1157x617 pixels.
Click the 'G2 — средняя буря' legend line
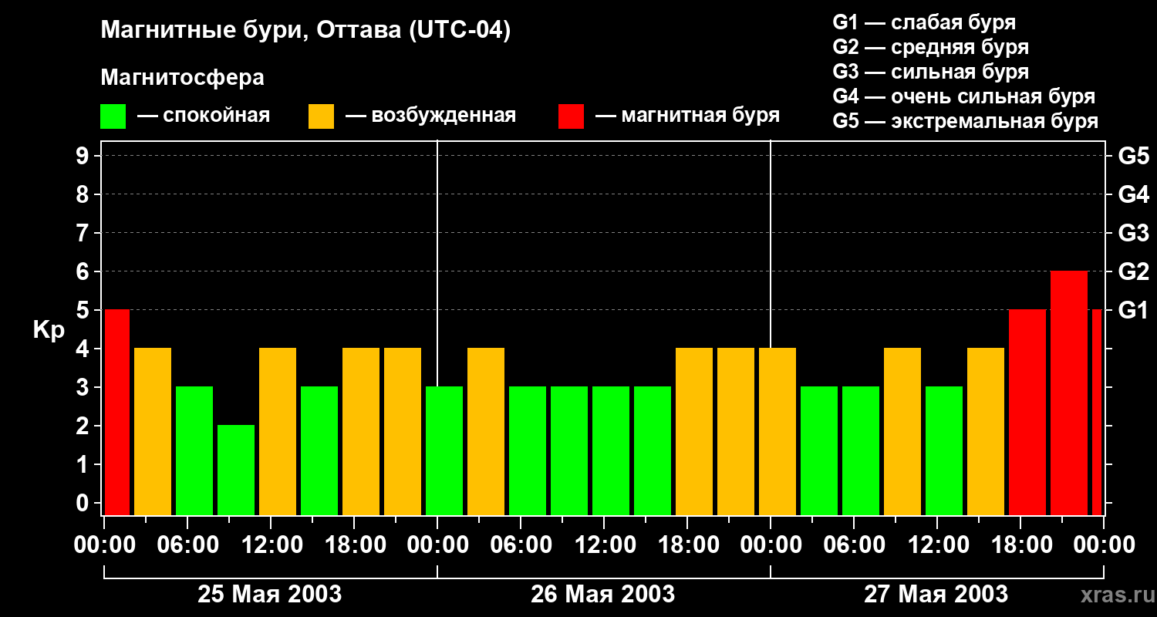tap(930, 47)
